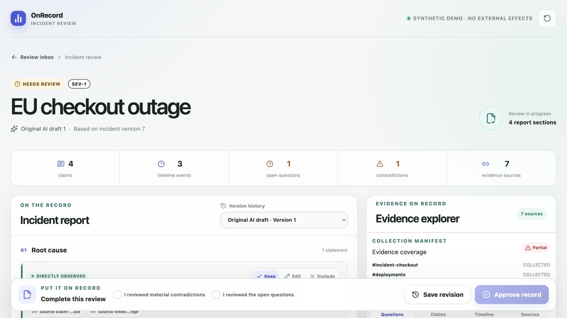The width and height of the screenshot is (567, 318).
Task: Click the SEV-1 severity badge
Action: click(x=79, y=84)
